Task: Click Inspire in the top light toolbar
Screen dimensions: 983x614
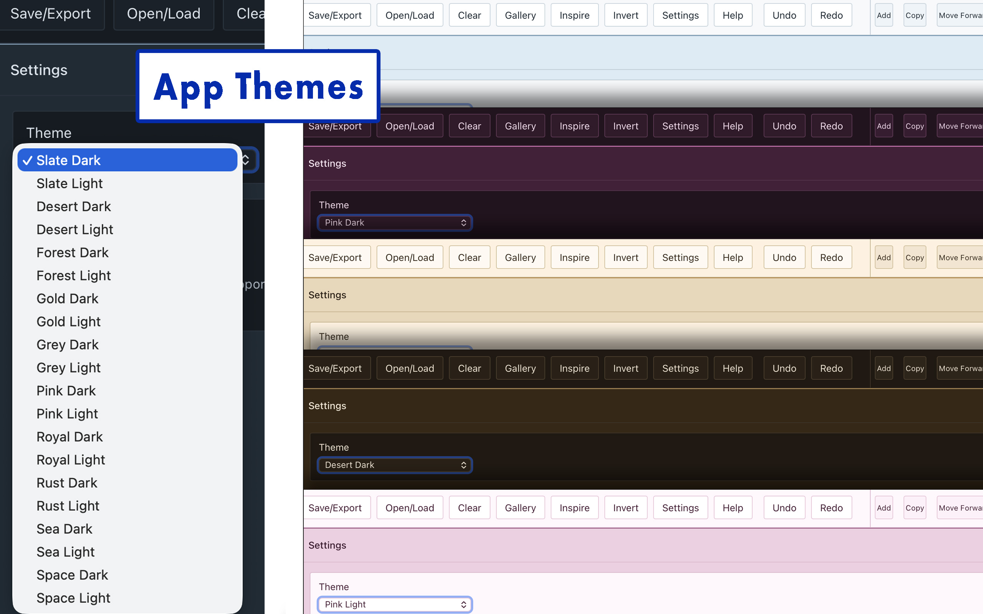Action: (x=574, y=15)
